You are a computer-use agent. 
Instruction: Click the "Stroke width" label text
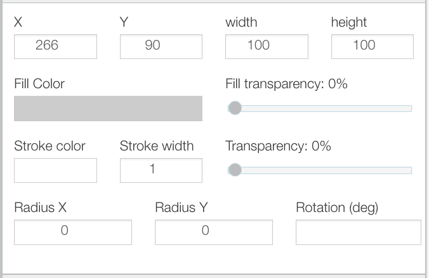(x=157, y=146)
